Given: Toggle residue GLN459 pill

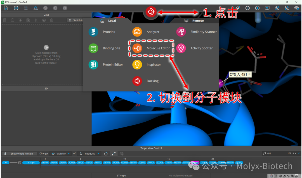Looking at the screenshot, I should point(124,163).
